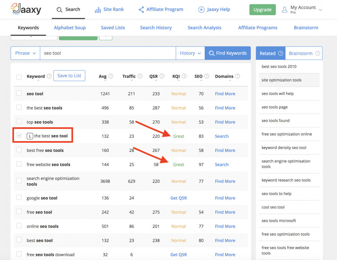
Task: Switch to Search History tab
Action: pos(156,28)
